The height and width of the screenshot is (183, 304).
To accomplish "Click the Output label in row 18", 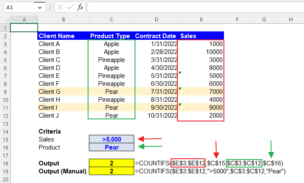I will (63, 163).
